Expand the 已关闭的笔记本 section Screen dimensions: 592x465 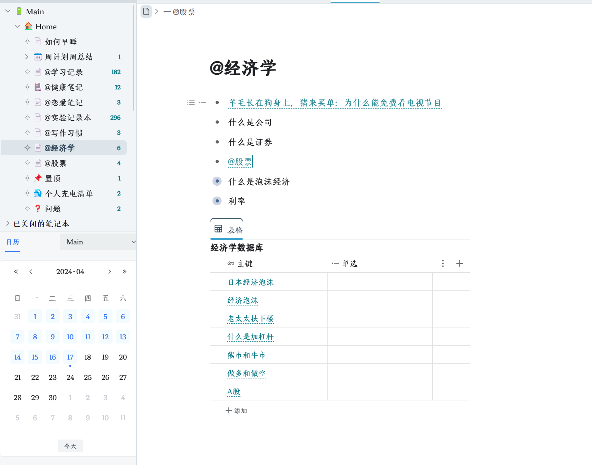[x=8, y=223]
